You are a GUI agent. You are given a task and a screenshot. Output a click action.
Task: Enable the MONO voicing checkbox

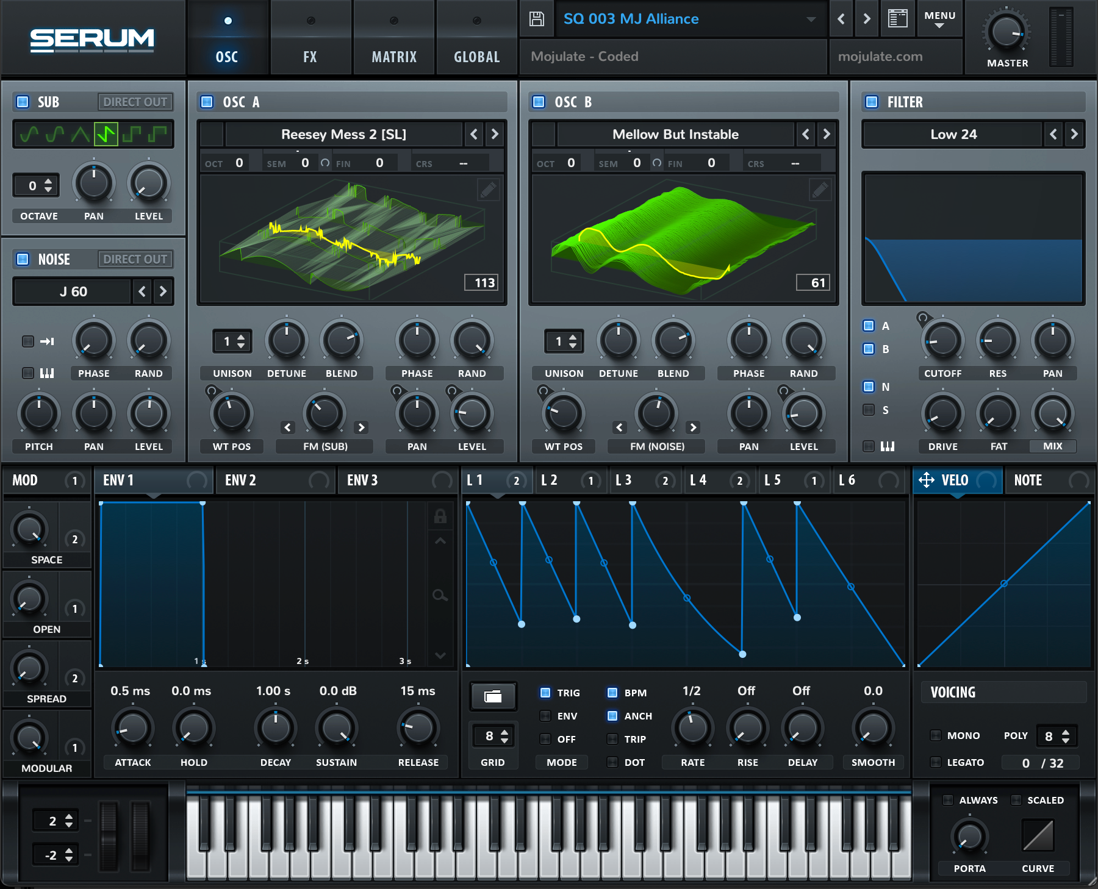click(x=936, y=735)
